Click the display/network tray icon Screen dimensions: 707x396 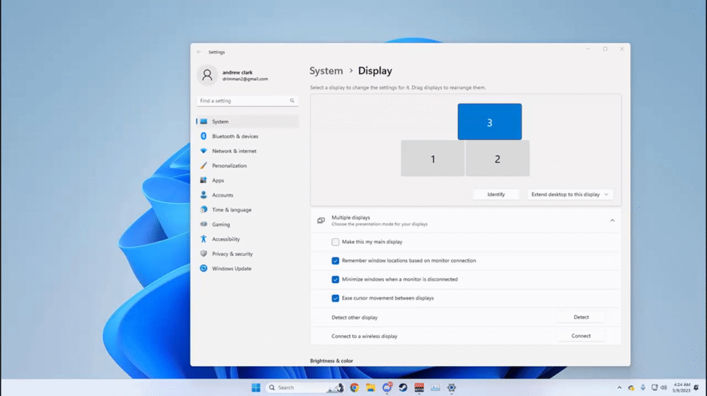[654, 388]
